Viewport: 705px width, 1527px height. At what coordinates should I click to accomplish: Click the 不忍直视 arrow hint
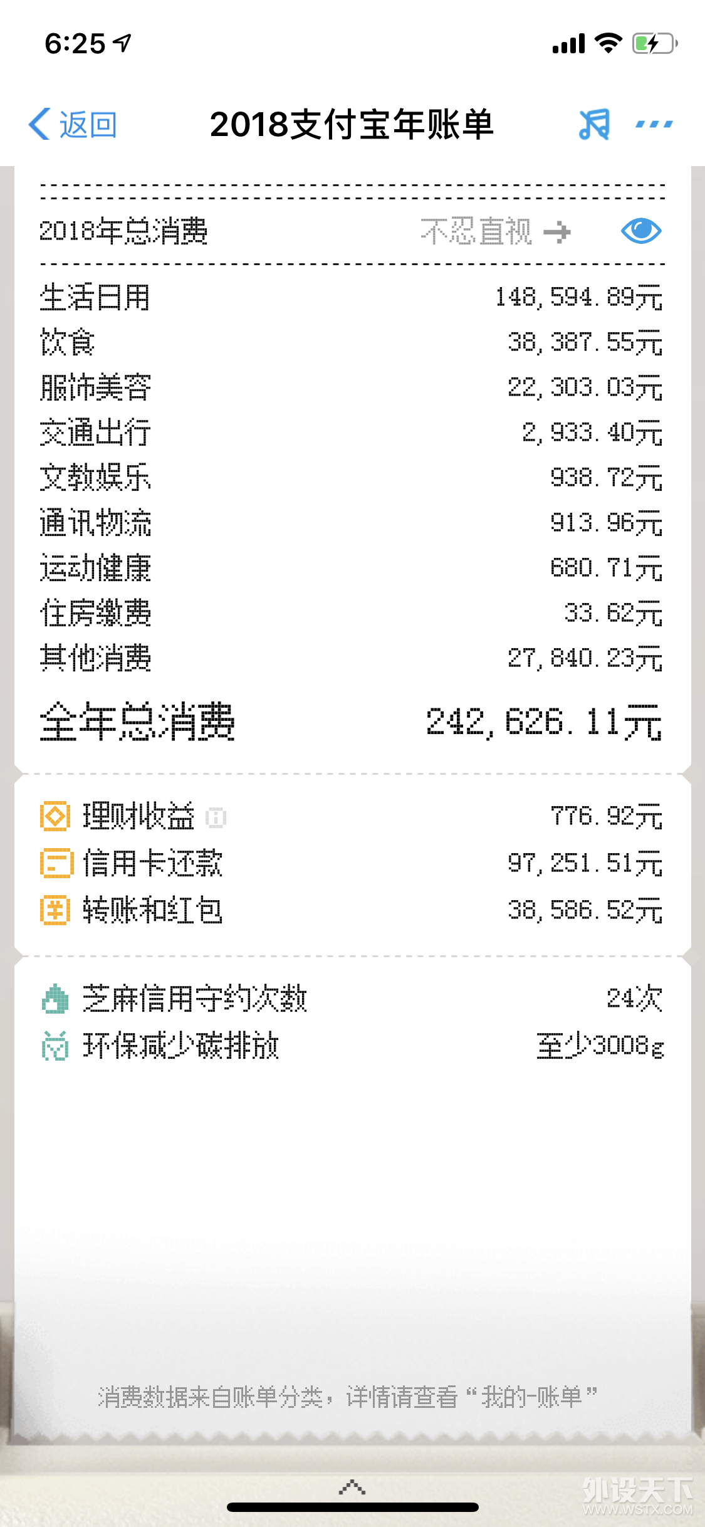pyautogui.click(x=495, y=232)
